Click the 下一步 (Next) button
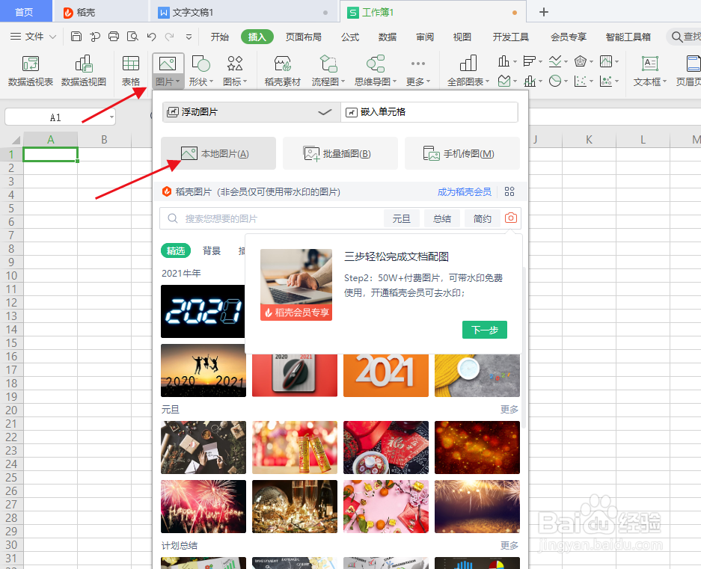701x569 pixels. pos(484,329)
